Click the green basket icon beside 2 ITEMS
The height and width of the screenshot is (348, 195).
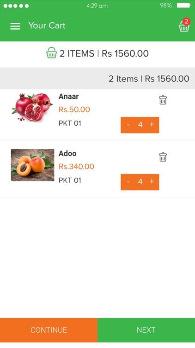(51, 53)
